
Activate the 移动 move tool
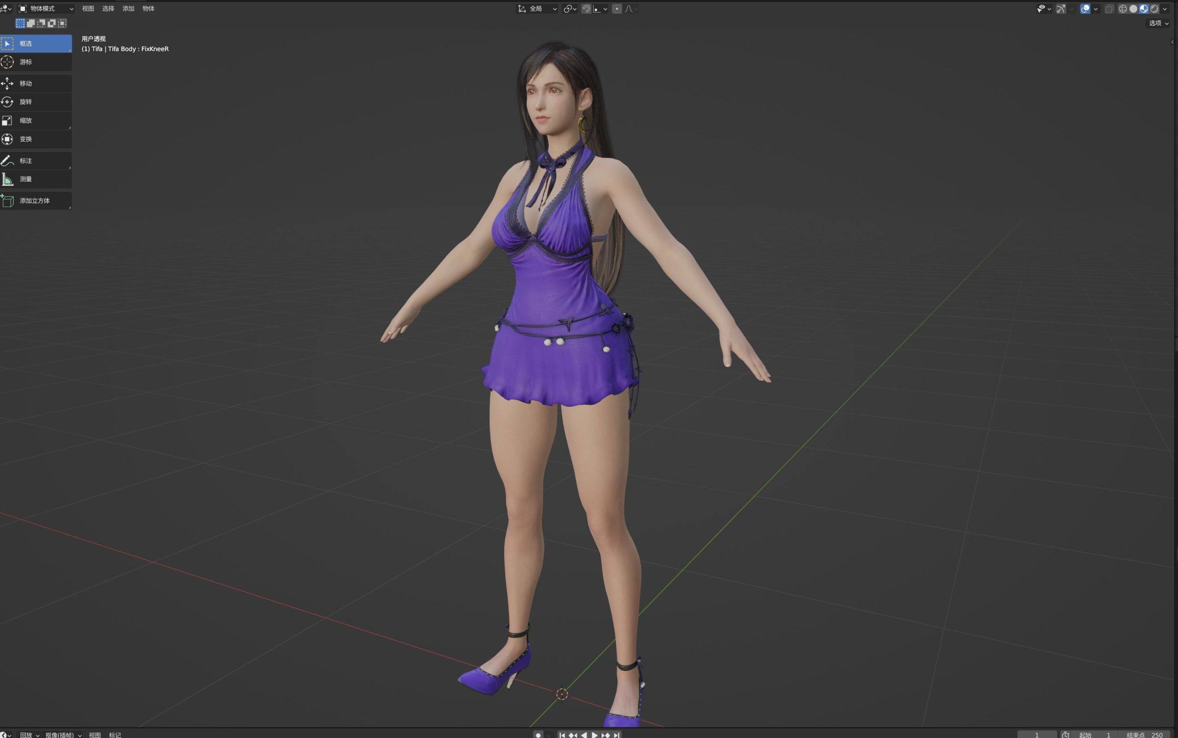(x=35, y=83)
